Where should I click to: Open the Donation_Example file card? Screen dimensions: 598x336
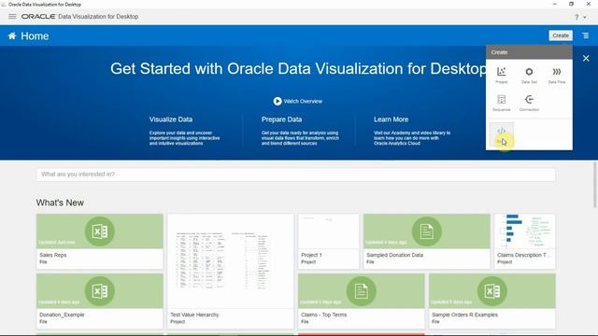(100, 301)
